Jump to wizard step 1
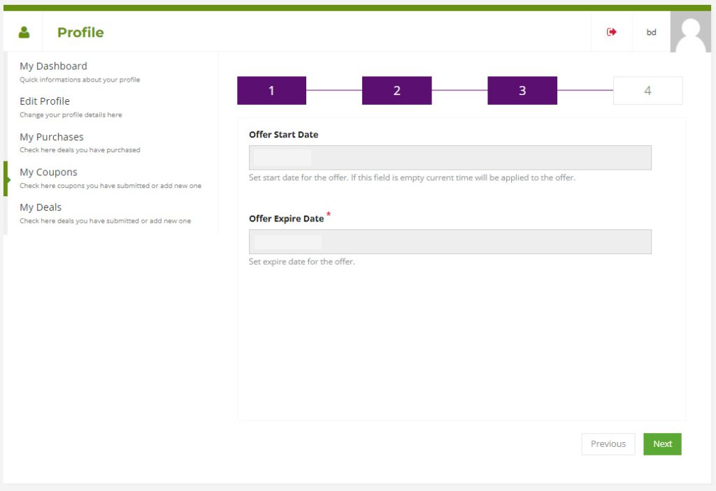 271,91
